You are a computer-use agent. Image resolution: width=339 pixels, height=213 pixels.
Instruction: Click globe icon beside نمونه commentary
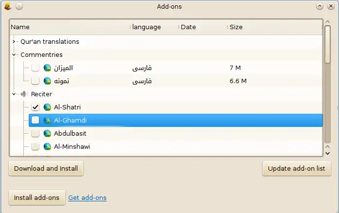(x=47, y=81)
